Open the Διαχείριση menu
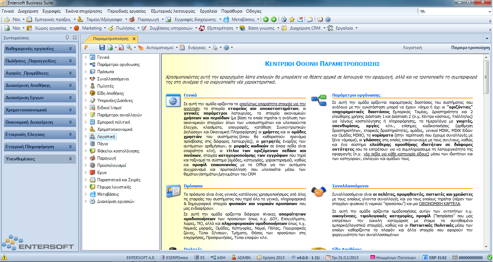The width and height of the screenshot is (493, 262). [x=28, y=11]
